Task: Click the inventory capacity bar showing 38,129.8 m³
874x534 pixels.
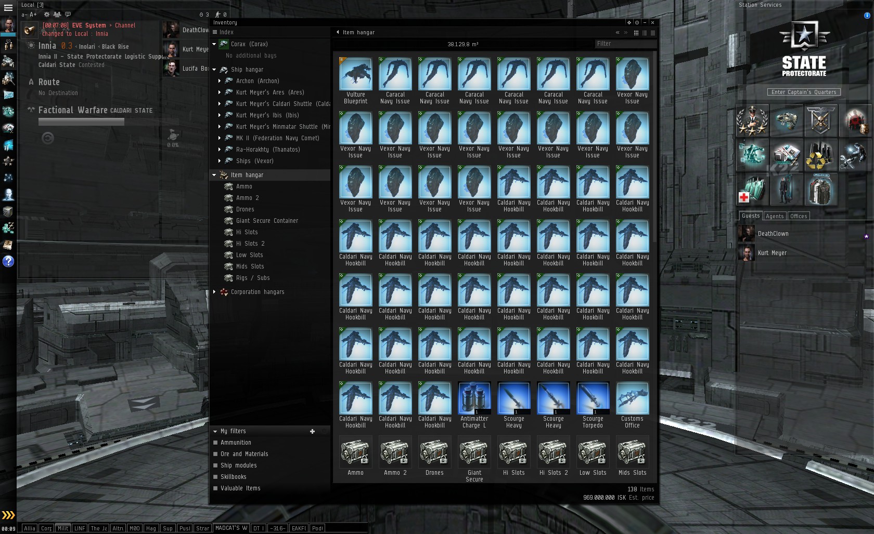Action: pos(463,44)
